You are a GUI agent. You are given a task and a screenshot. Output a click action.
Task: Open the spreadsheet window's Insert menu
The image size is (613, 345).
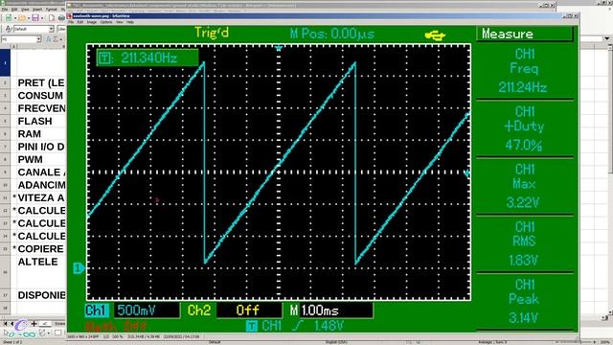37,9
